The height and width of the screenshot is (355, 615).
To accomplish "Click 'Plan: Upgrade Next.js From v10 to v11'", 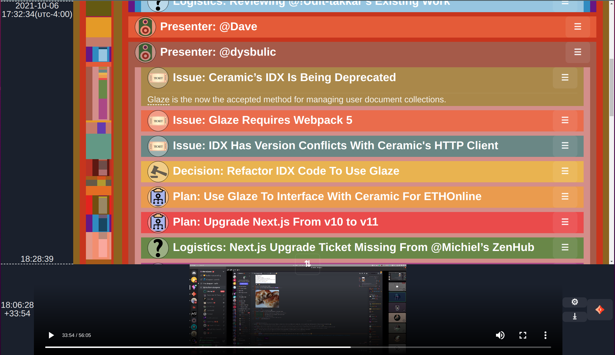I will 276,222.
